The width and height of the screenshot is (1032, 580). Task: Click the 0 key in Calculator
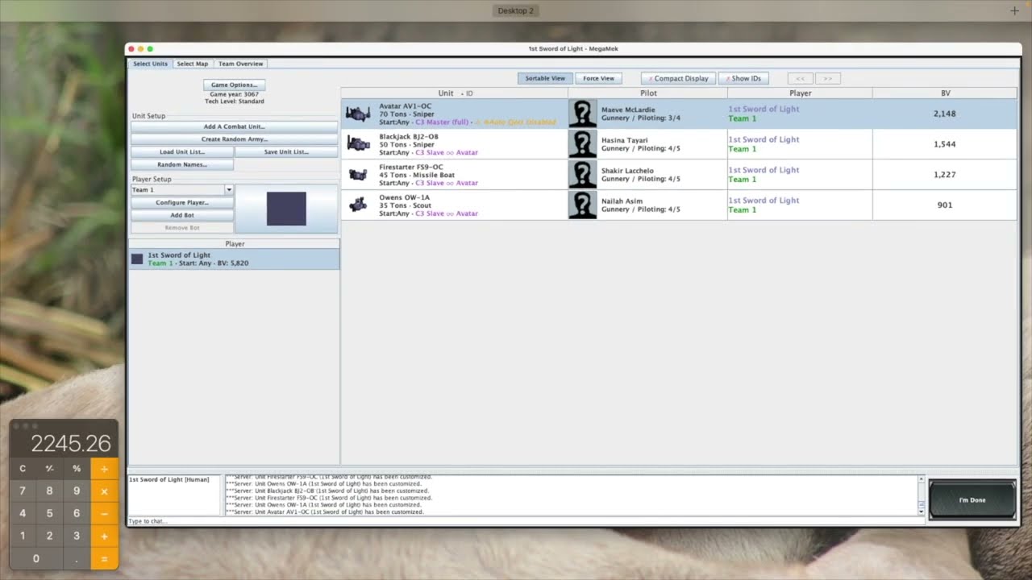coord(35,558)
